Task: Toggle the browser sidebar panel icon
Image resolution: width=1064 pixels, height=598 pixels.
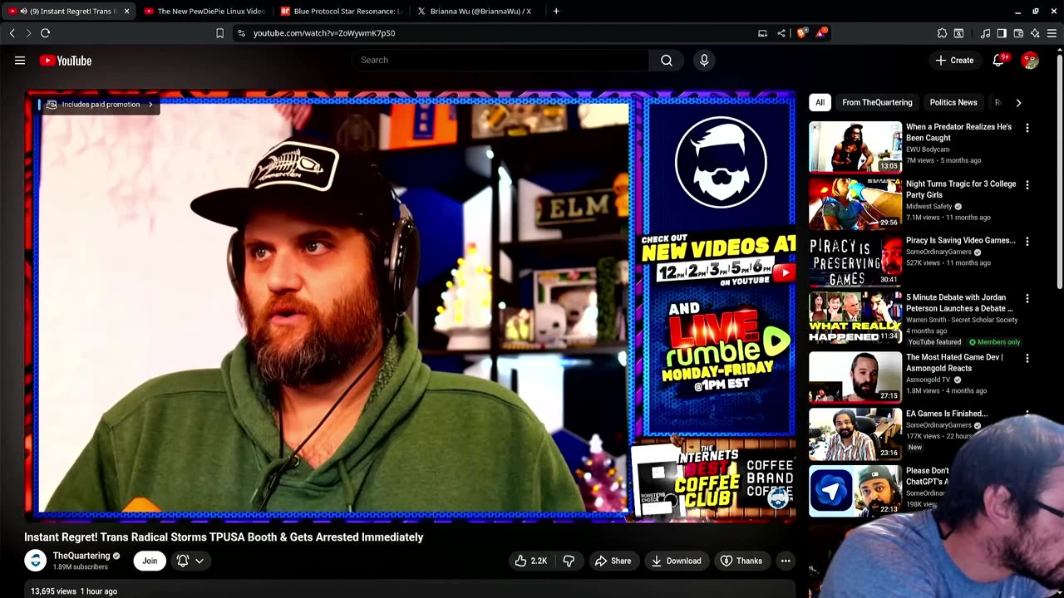Action: (1002, 33)
